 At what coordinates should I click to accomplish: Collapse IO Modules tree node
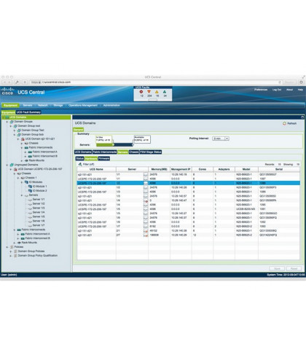click(x=22, y=182)
